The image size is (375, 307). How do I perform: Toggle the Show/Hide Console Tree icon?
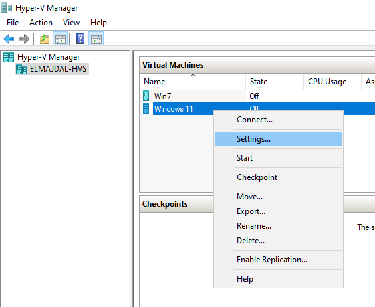tap(61, 39)
